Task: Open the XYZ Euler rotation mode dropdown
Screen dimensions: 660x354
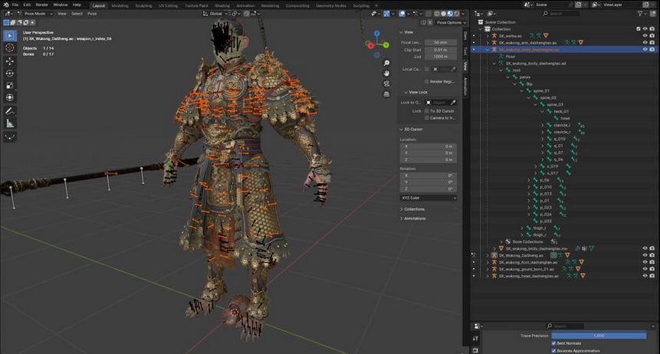Action: coord(429,198)
